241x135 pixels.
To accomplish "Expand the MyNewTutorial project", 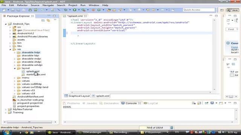I will coord(6,109).
